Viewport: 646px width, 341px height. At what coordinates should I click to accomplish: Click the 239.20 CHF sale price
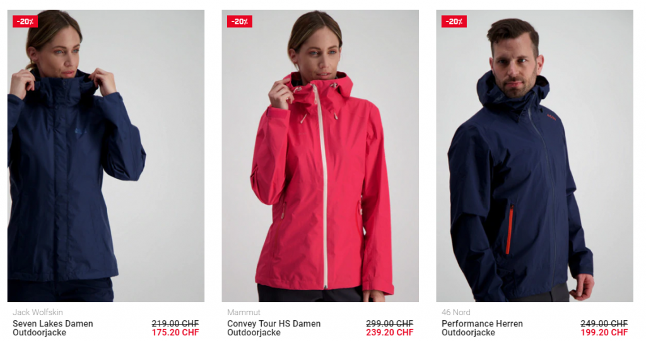click(x=390, y=333)
